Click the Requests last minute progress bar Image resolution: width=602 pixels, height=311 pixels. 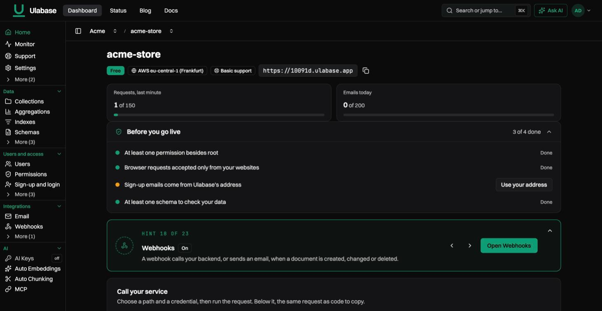coord(219,115)
